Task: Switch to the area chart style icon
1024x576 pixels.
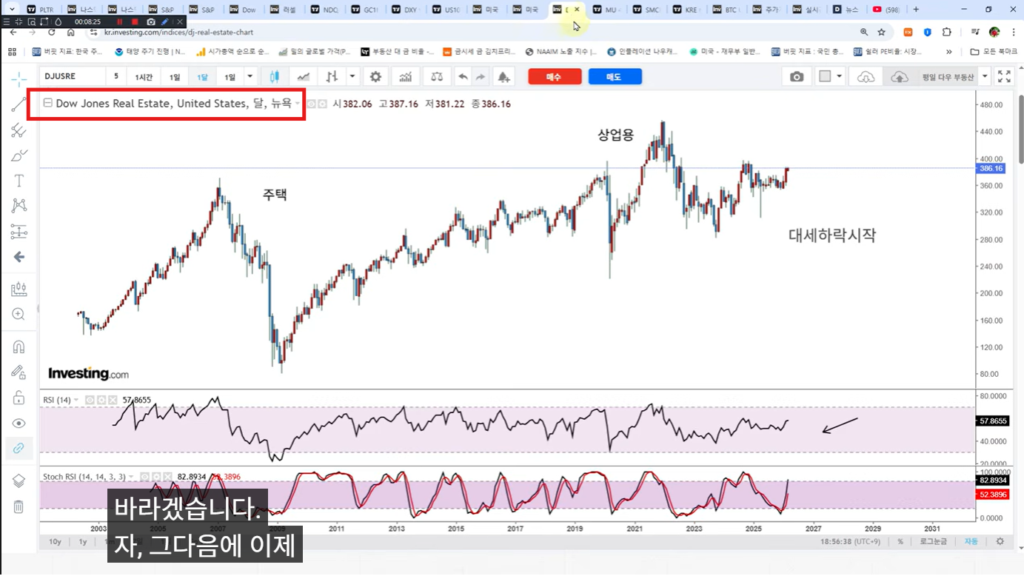Action: pyautogui.click(x=303, y=76)
